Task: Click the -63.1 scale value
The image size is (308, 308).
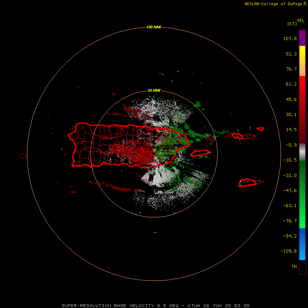Action: [290, 206]
